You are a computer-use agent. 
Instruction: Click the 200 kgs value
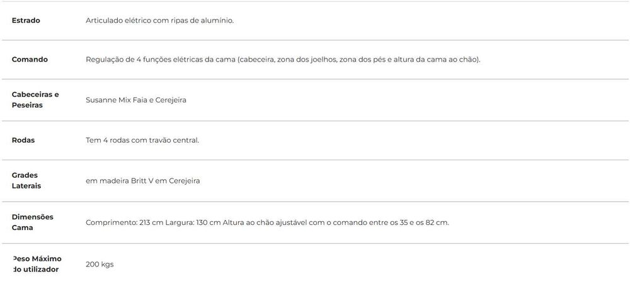coord(100,265)
